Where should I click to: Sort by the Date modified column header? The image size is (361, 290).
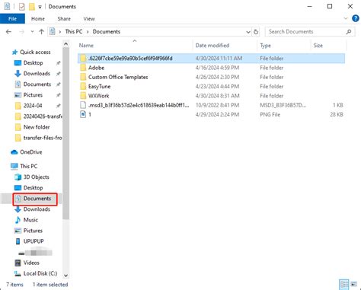coord(212,46)
